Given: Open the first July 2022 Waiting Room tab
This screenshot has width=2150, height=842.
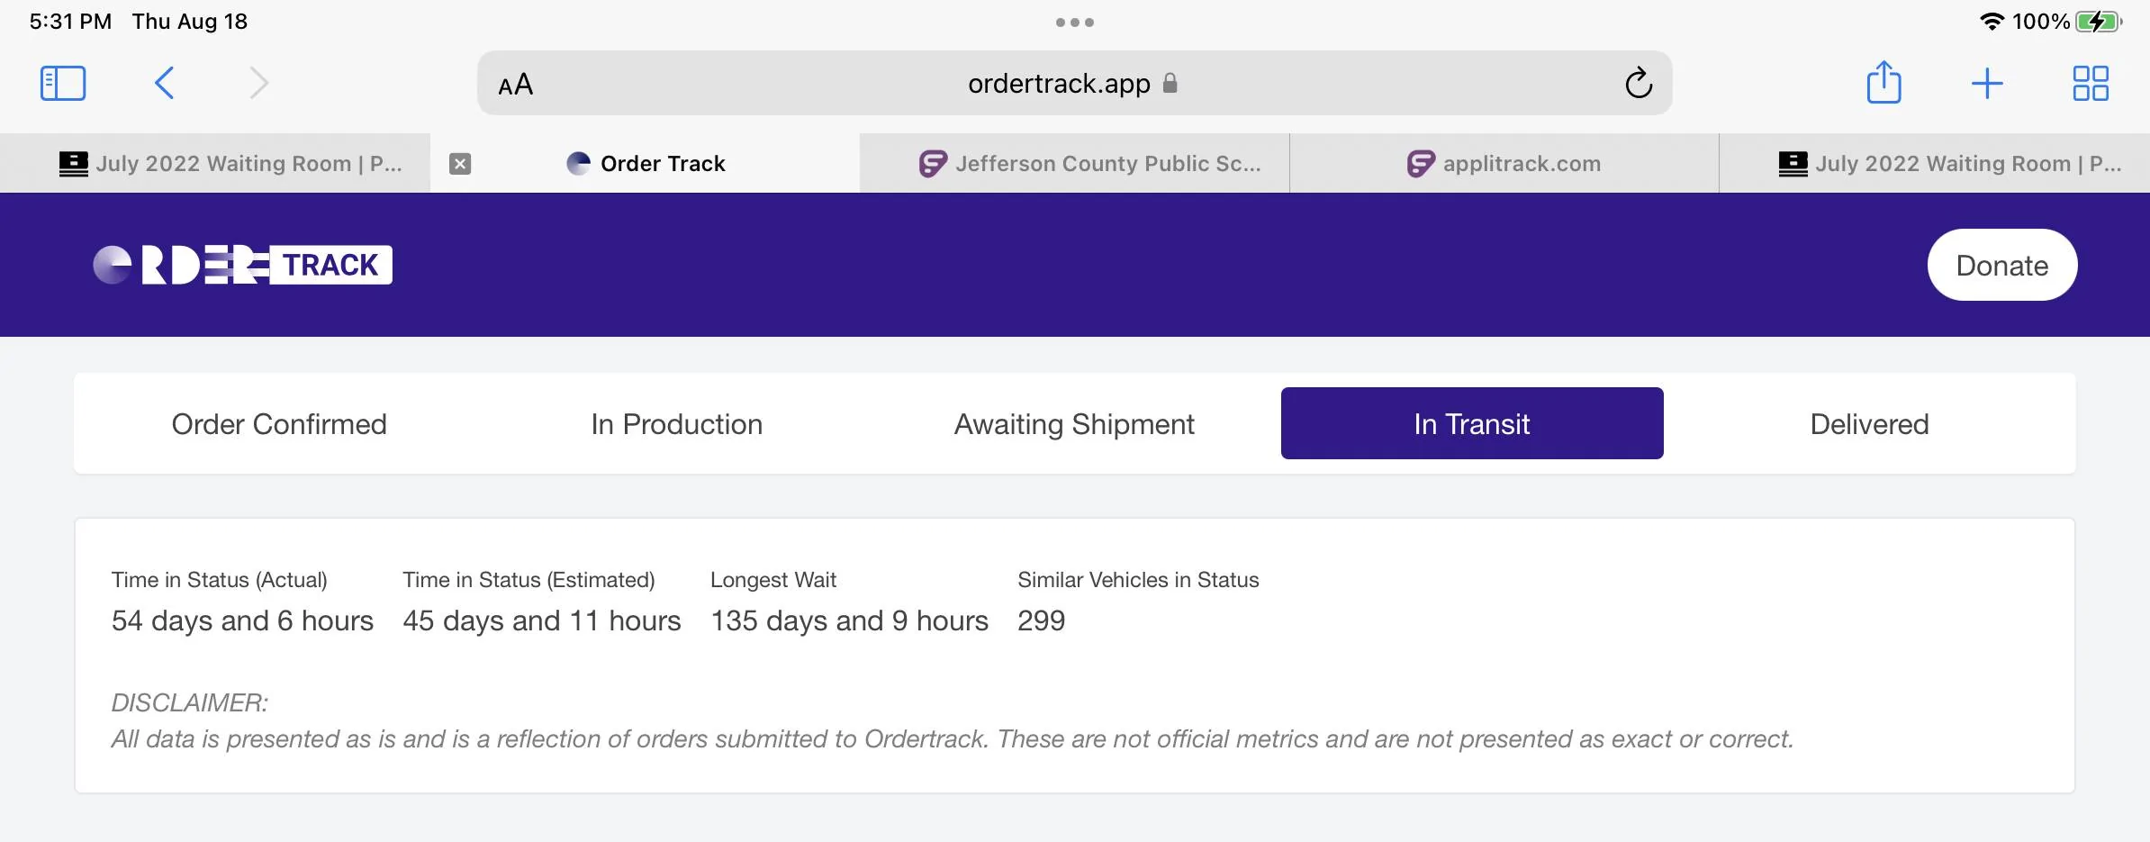Looking at the screenshot, I should (230, 164).
